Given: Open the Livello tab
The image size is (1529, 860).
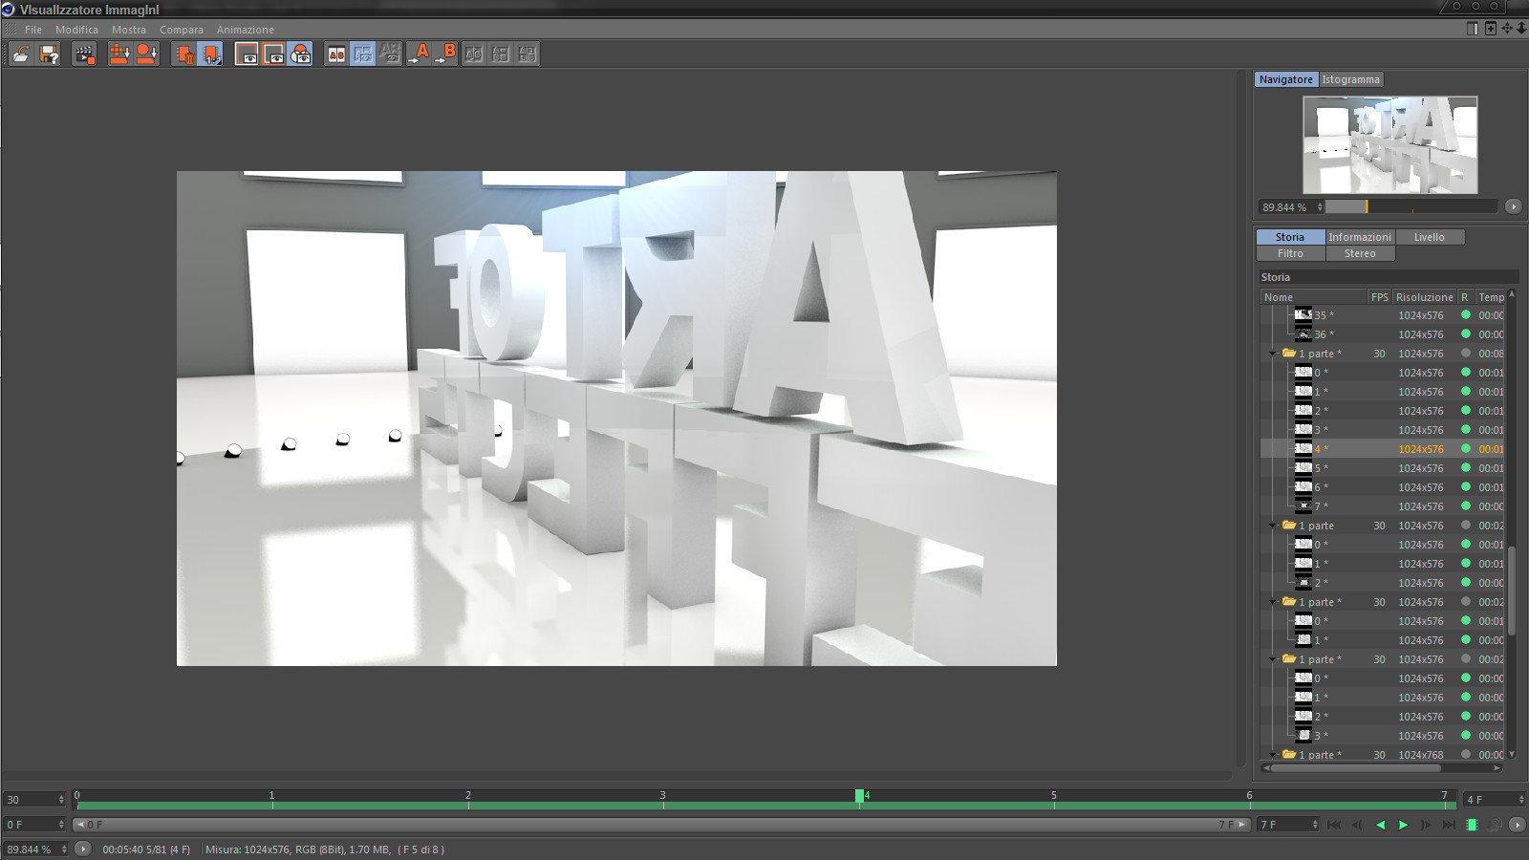Looking at the screenshot, I should tap(1430, 237).
